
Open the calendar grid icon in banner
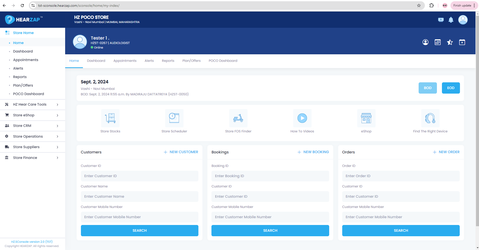[437, 42]
